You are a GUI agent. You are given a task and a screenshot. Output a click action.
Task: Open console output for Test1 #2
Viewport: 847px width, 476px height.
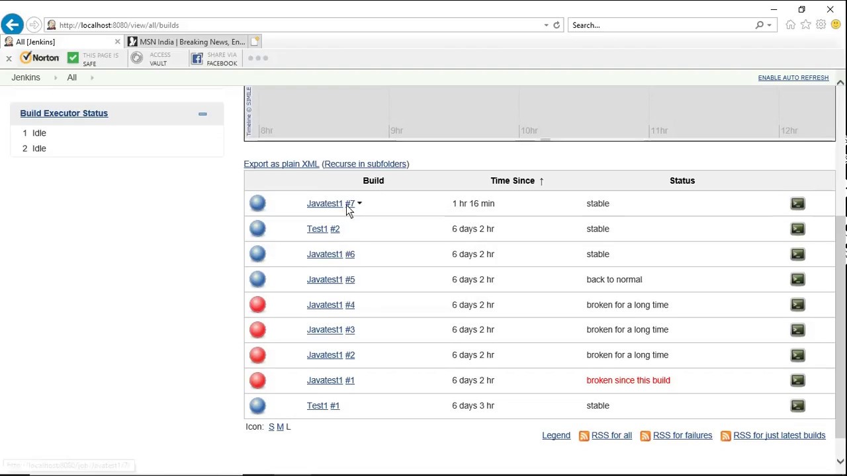797,229
